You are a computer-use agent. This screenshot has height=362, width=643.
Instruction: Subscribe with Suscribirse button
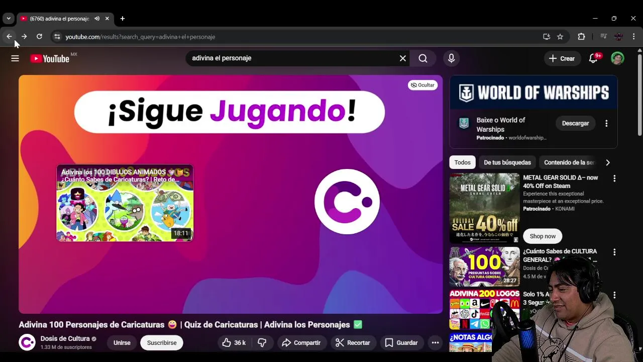coord(162,343)
